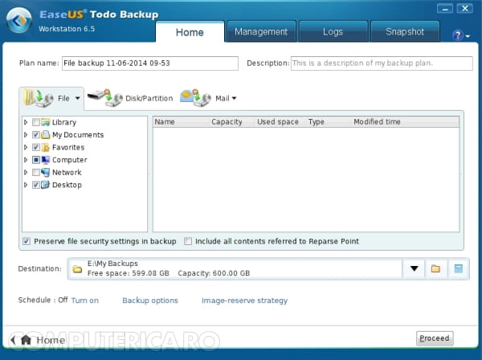Viewport: 482px width, 360px height.
Task: Click the house icon at bottom left
Action: point(26,340)
